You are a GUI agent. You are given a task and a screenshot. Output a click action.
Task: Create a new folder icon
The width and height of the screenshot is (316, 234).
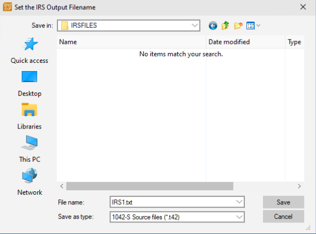pos(238,26)
